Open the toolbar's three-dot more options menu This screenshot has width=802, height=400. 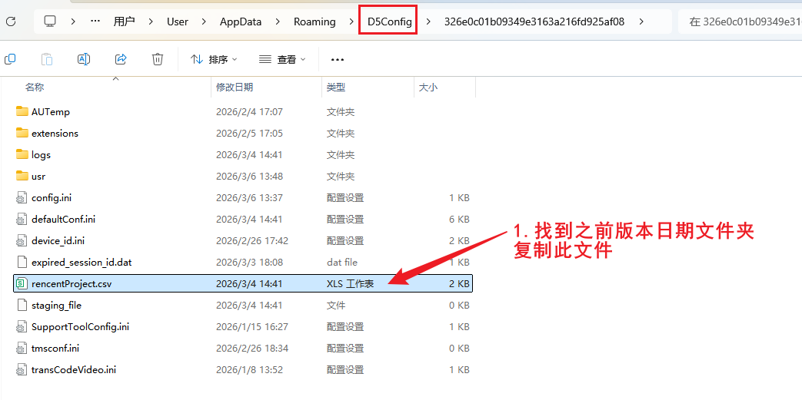point(337,59)
